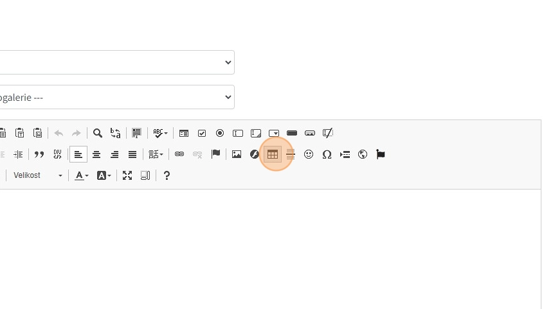Insert an image using the Image icon
Screen dimensions: 553x309
tap(237, 154)
